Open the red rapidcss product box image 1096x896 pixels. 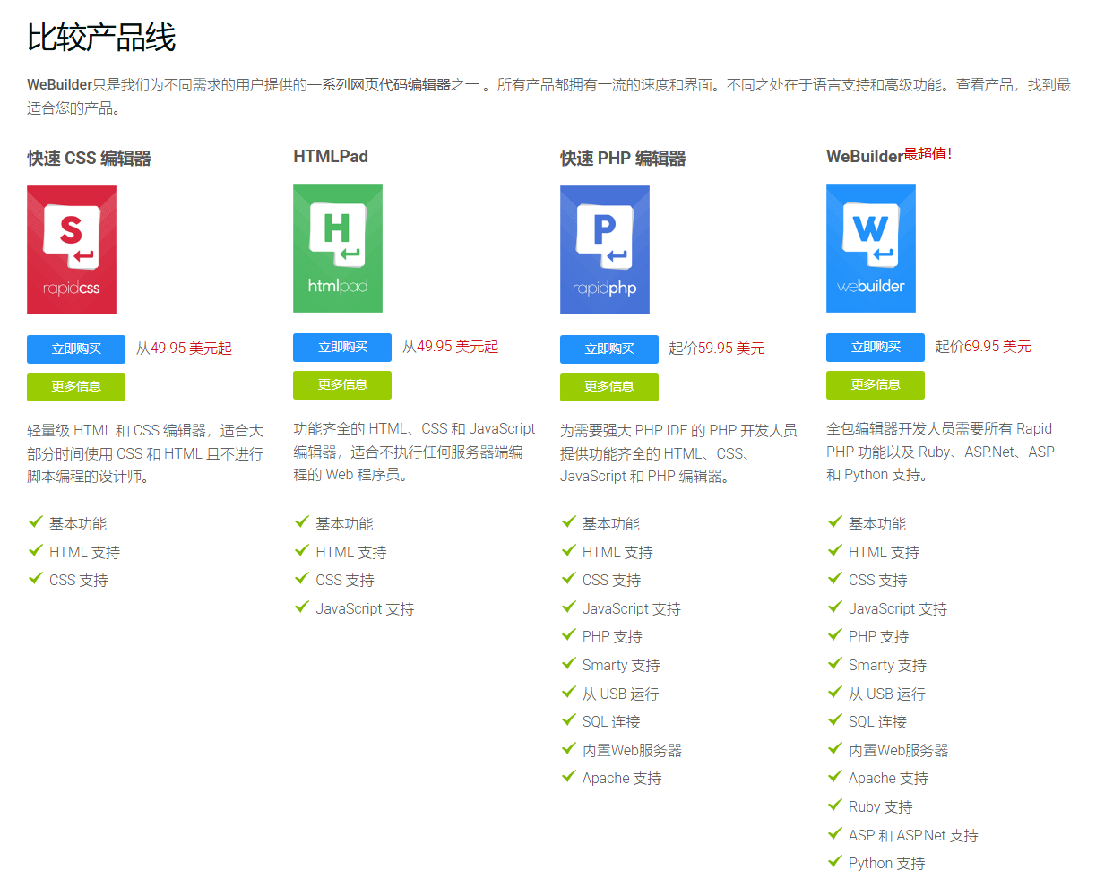click(72, 250)
